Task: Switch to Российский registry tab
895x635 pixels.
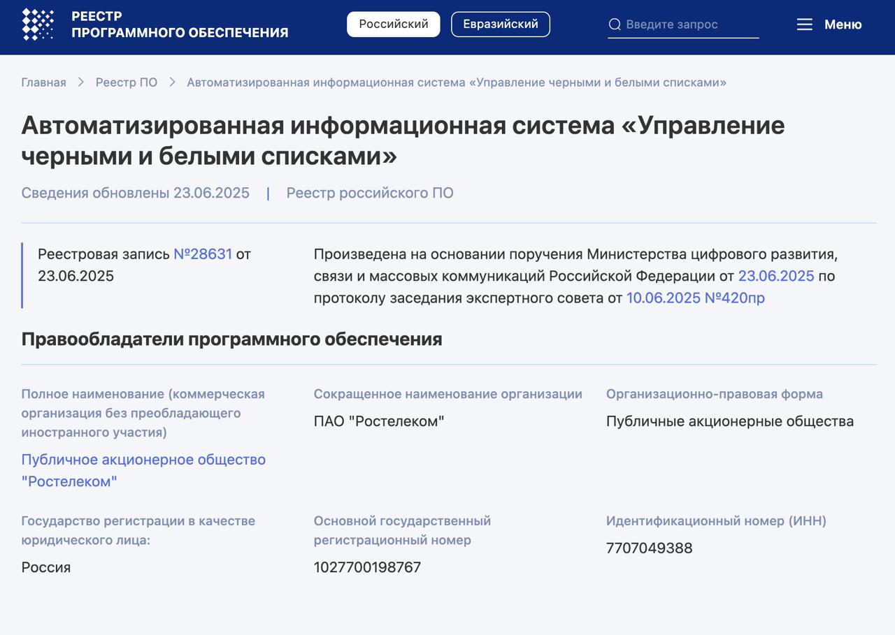Action: click(x=394, y=24)
